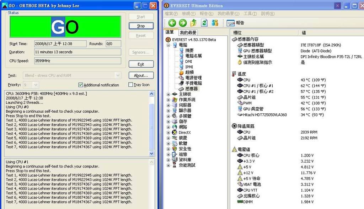This screenshot has height=209, width=364.
Task: Expand the 網路 tree node
Action: coord(168,127)
